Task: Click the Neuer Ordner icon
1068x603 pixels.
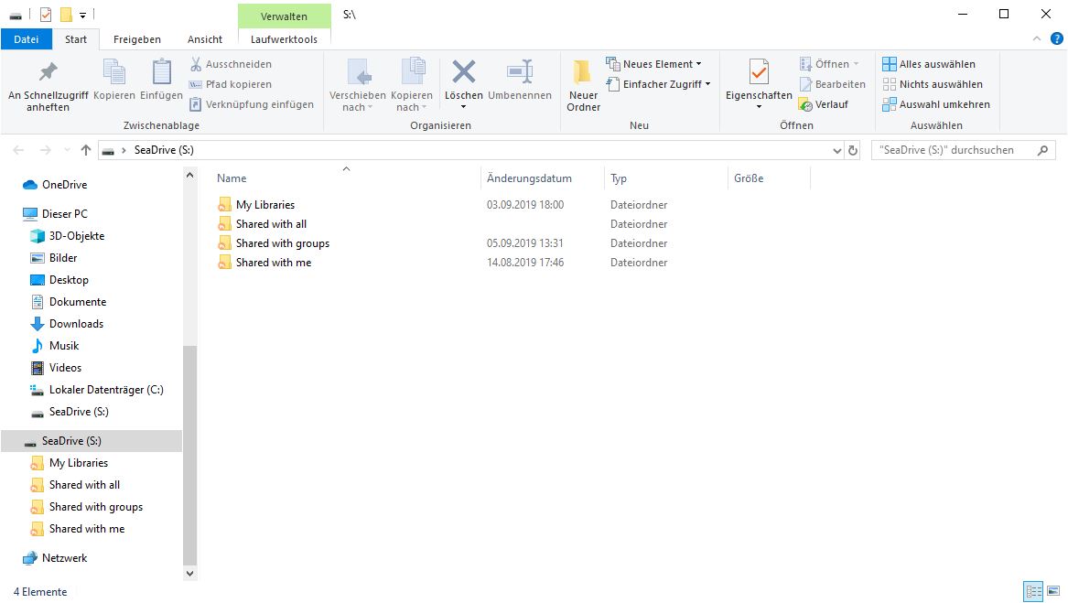Action: [x=583, y=73]
